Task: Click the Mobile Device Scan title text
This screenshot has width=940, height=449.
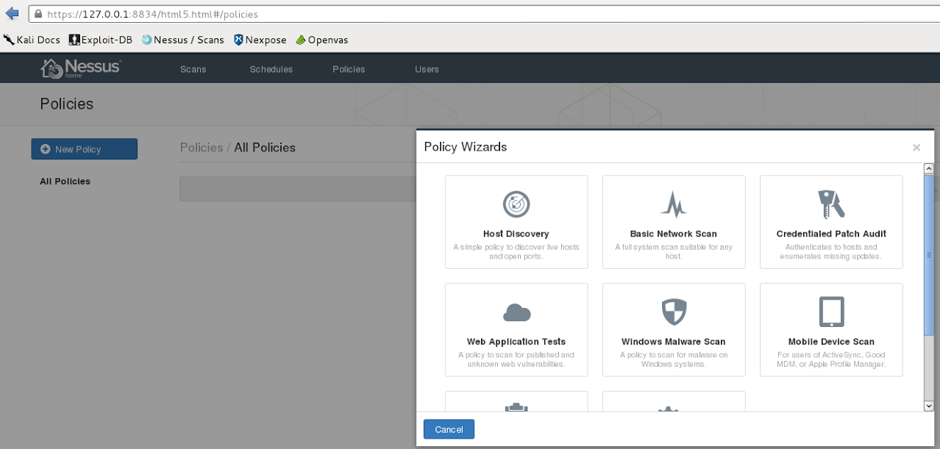Action: [x=831, y=342]
